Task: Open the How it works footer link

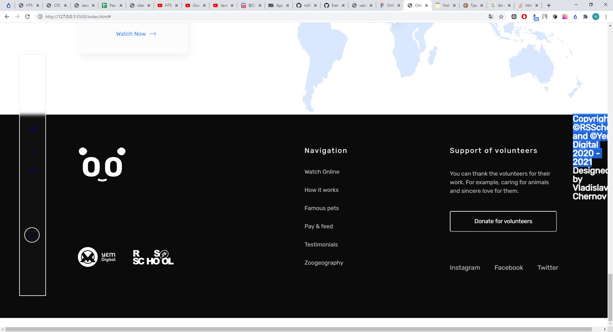Action: pyautogui.click(x=322, y=190)
